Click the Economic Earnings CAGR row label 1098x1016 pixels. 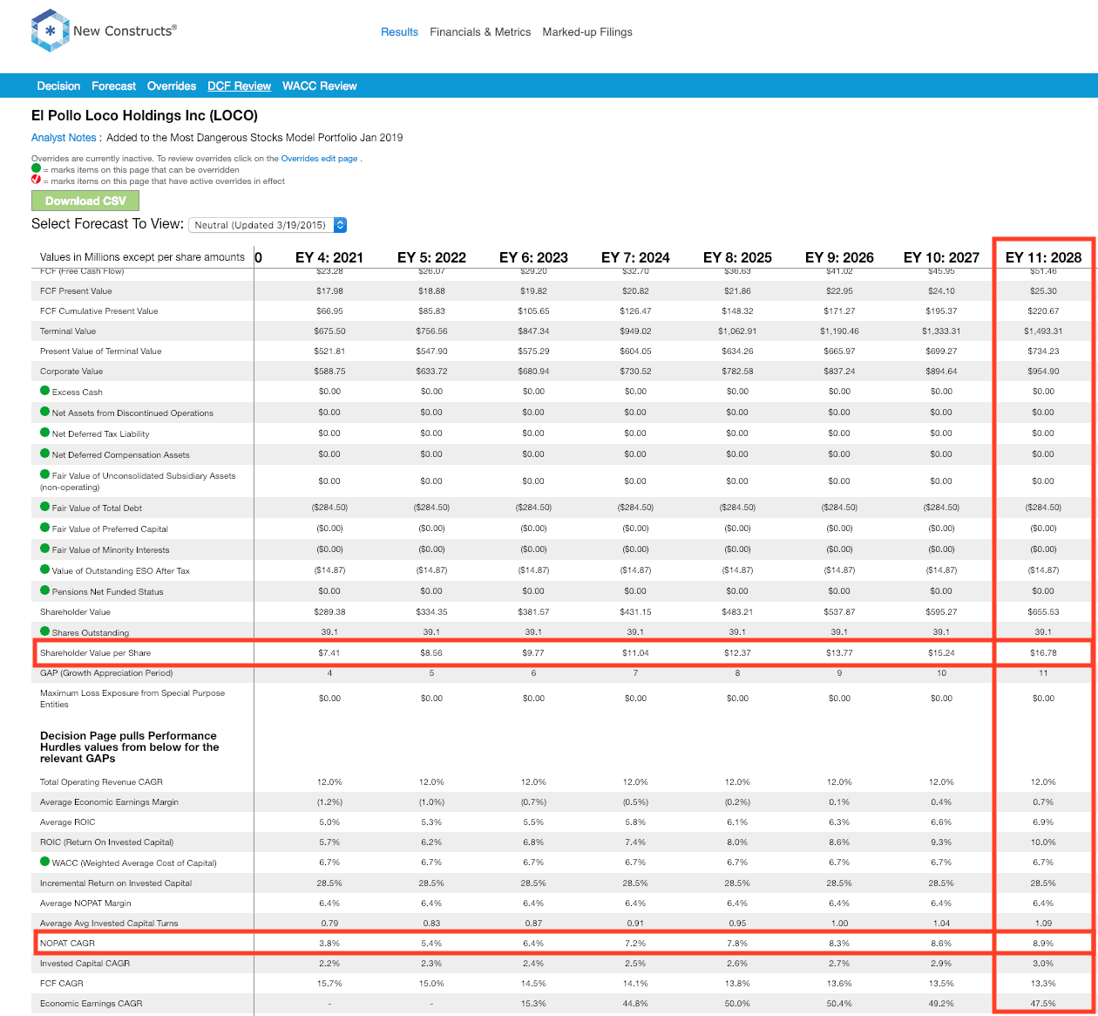tap(91, 1004)
